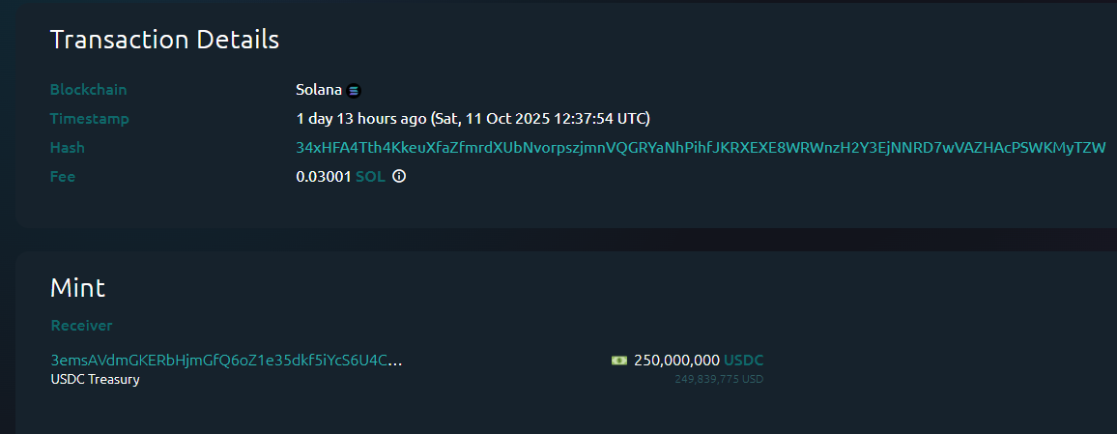Click the Solana logo icon
Viewport: 1117px width, 434px height.
[354, 91]
